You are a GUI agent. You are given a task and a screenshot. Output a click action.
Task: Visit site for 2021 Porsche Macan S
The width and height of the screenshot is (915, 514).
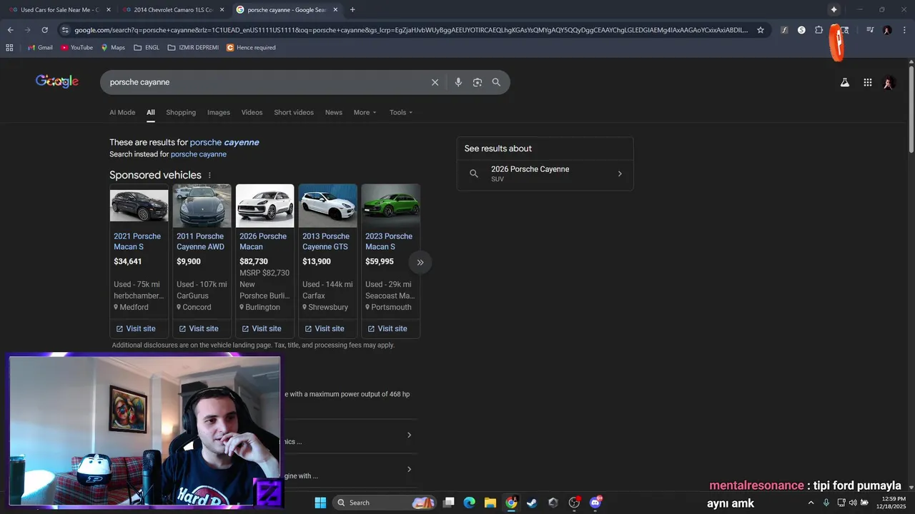pyautogui.click(x=135, y=328)
